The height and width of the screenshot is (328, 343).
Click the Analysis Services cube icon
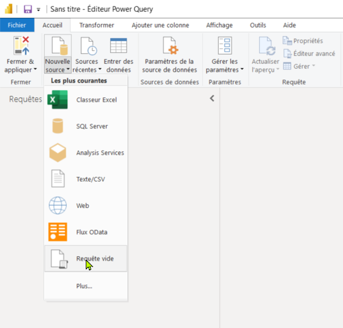(x=58, y=152)
